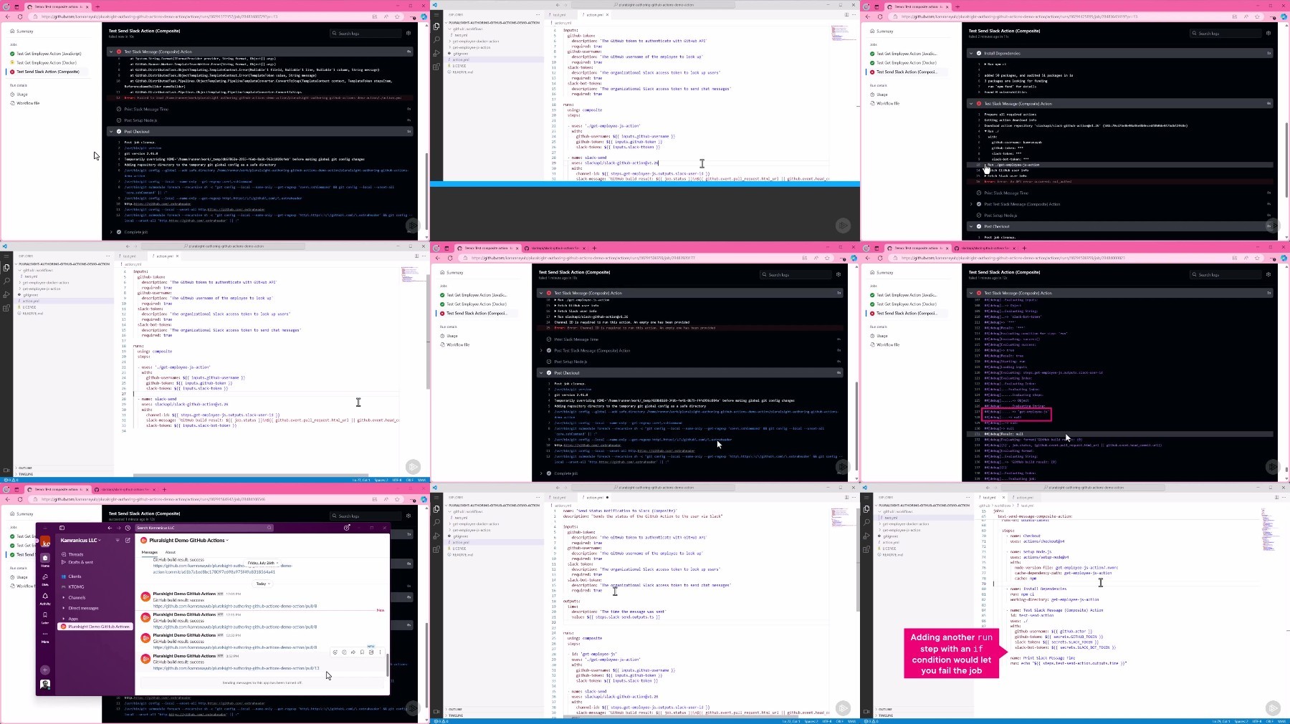Click the Slack message list scrollbar
This screenshot has height=724, width=1290.
(x=388, y=665)
